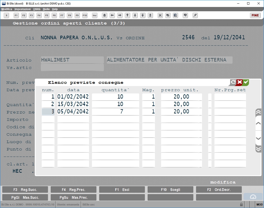This screenshot has height=208, width=264.
Task: Click the paste clipboard toolbar icon
Action: pos(175,15)
